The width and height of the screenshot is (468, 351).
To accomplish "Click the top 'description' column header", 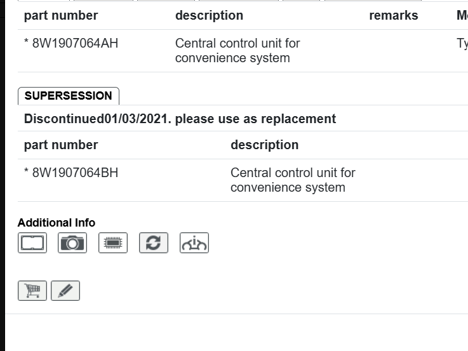I will 209,15.
